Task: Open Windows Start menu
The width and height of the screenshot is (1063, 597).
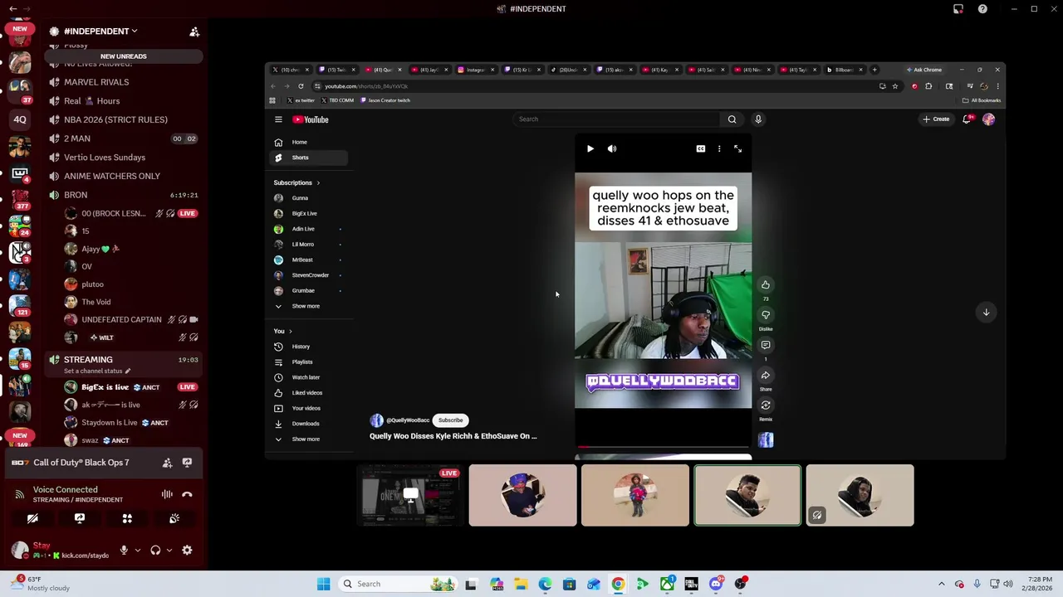Action: pyautogui.click(x=323, y=584)
